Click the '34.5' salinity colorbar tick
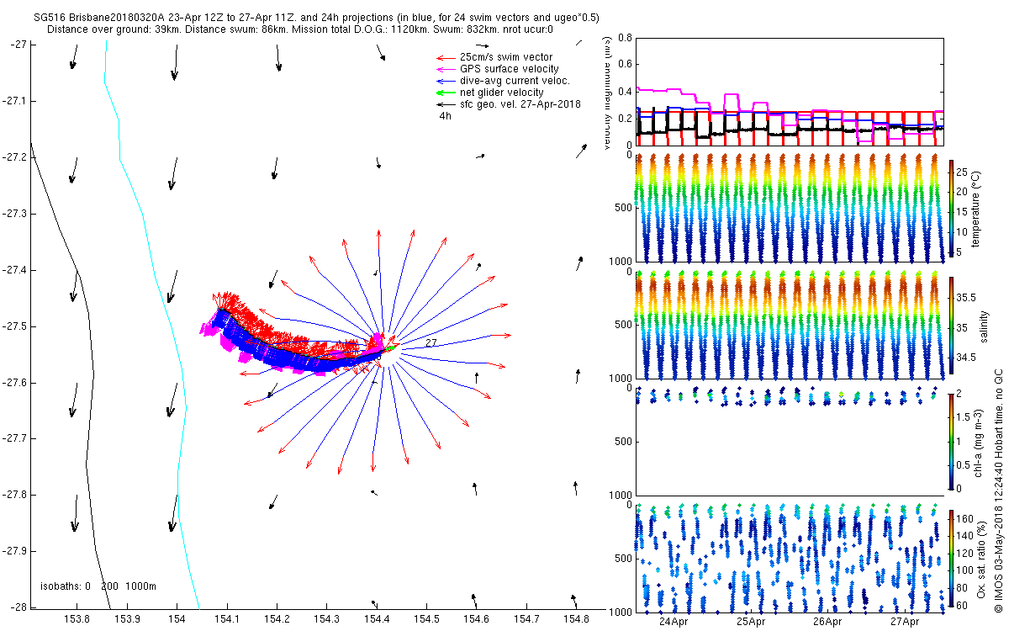Image resolution: width=1009 pixels, height=631 pixels. [967, 358]
